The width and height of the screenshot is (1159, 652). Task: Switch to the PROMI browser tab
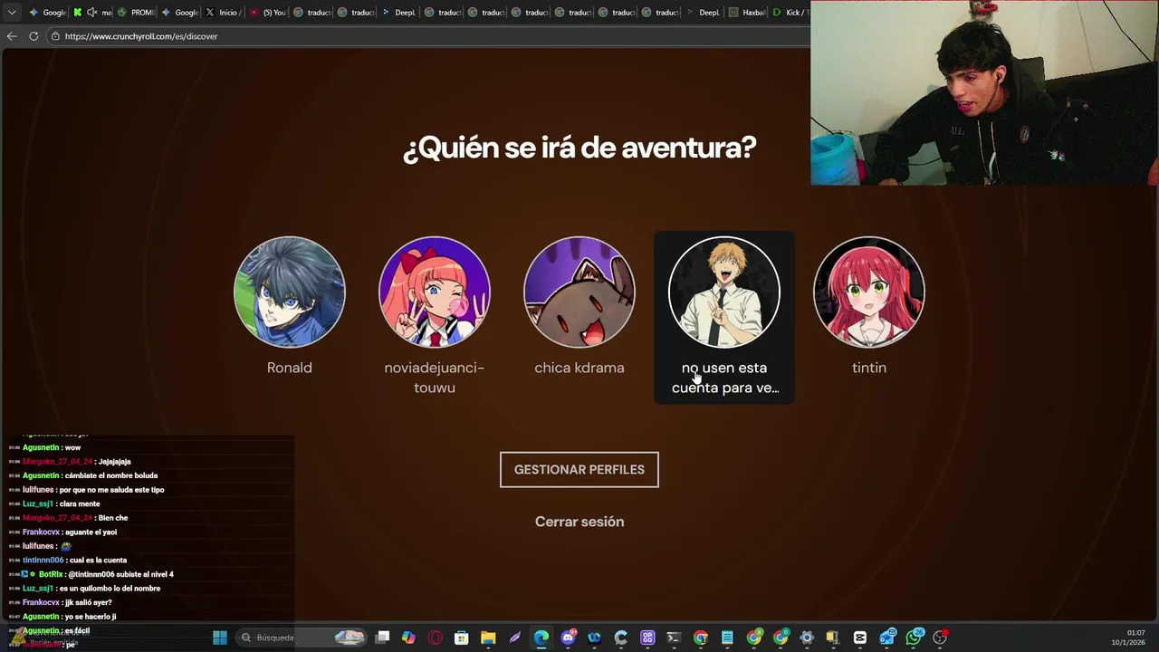(x=137, y=13)
